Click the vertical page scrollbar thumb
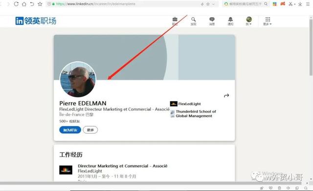This screenshot has height=191, width=313. (x=311, y=47)
